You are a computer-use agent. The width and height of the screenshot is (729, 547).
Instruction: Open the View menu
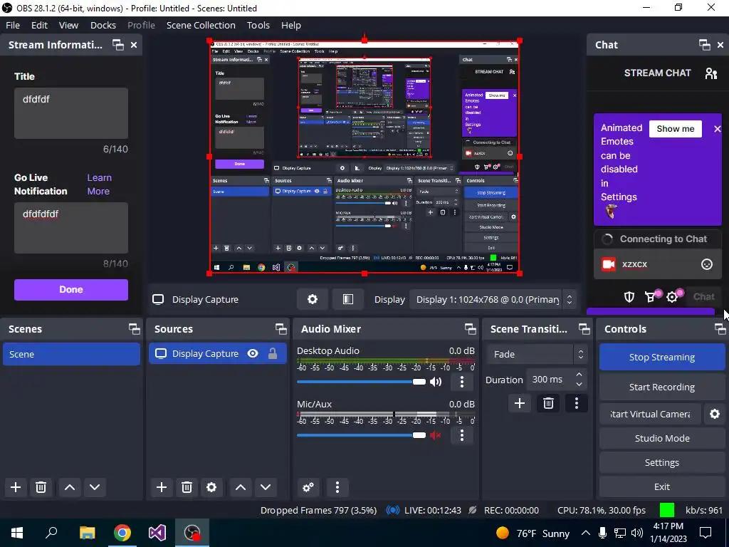coord(68,25)
